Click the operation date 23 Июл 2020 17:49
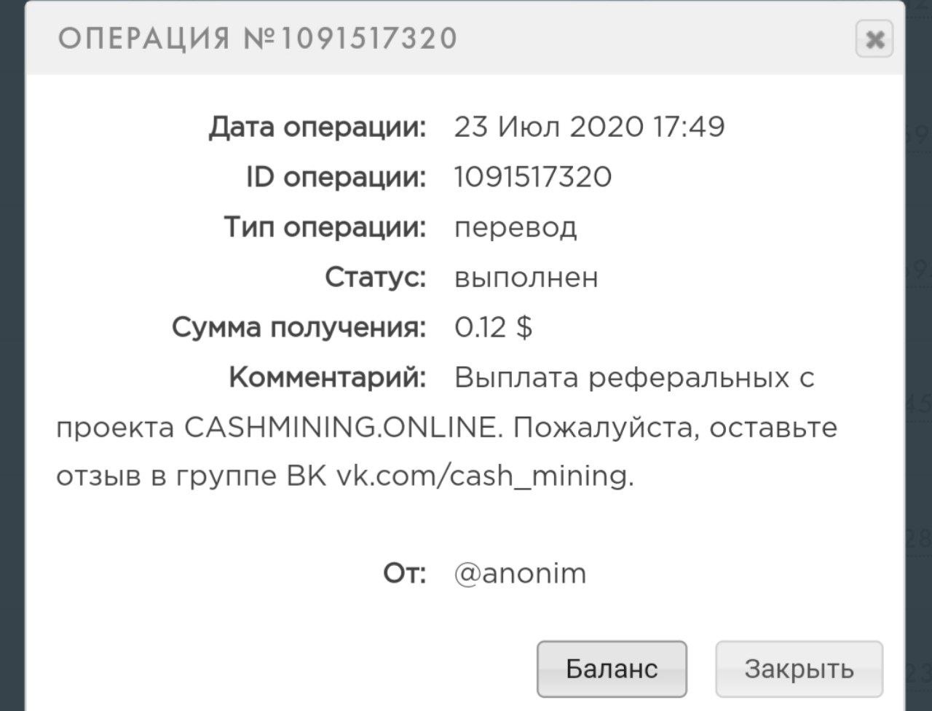Viewport: 932px width, 711px height. [589, 127]
